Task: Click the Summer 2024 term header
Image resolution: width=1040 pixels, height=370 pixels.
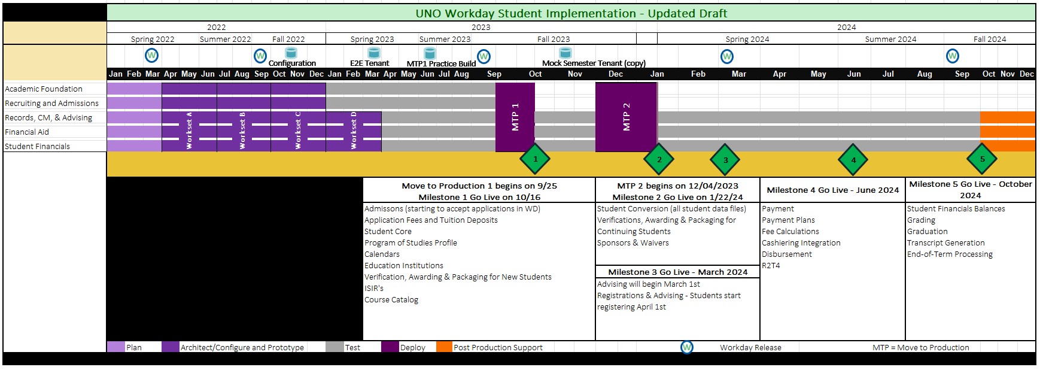Action: pyautogui.click(x=891, y=39)
